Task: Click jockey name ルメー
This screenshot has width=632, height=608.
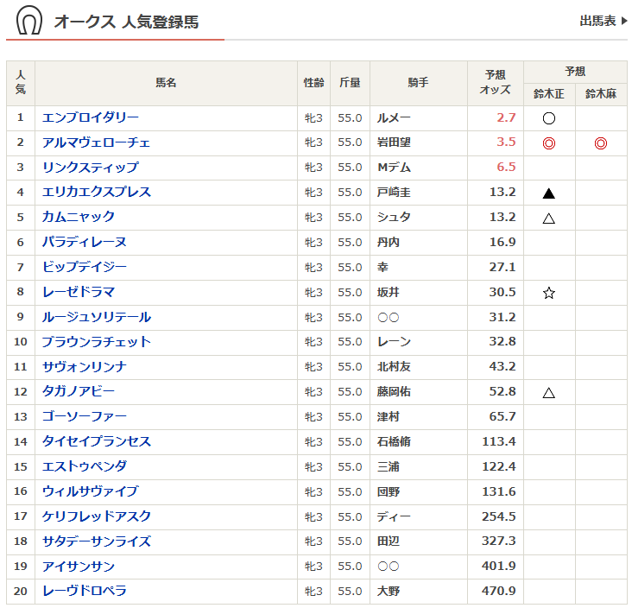Action: (x=394, y=118)
